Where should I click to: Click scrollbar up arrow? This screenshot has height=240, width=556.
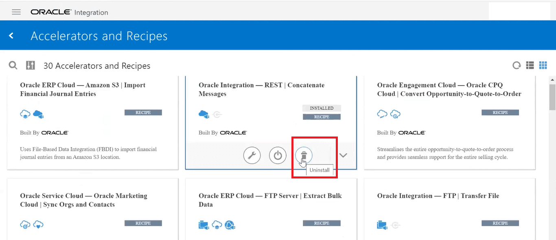(552, 79)
